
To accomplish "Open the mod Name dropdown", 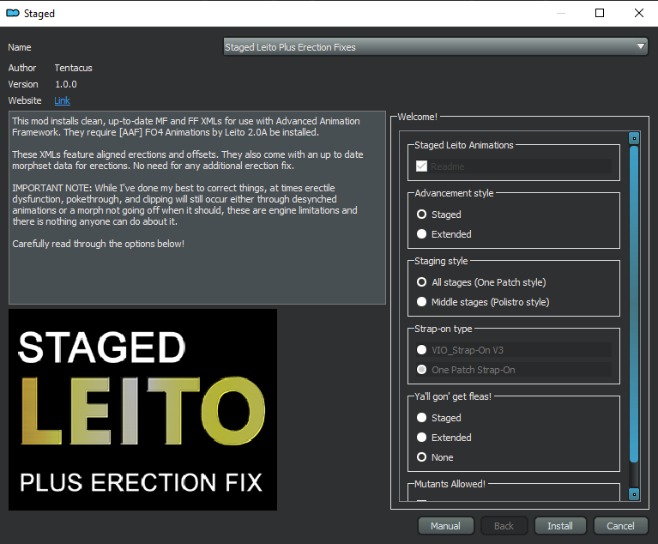I will pos(436,47).
